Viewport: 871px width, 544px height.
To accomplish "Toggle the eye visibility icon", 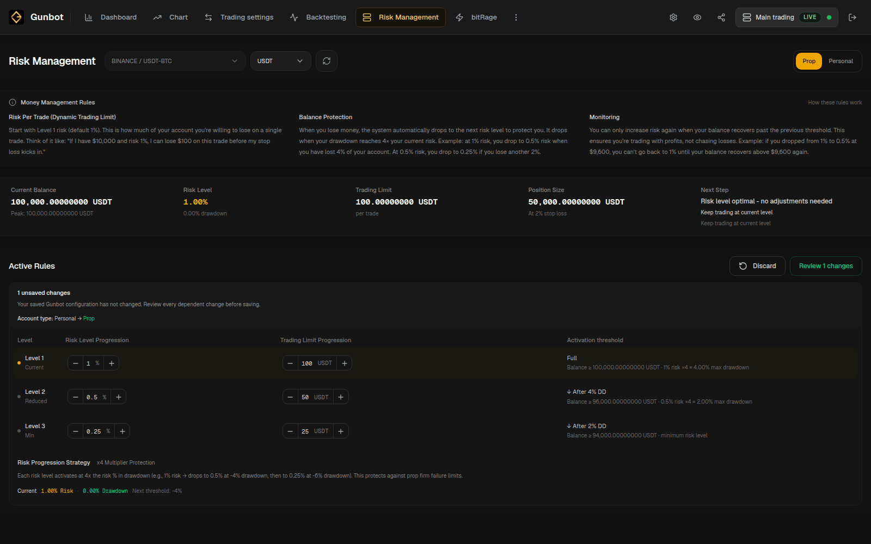I will 697,17.
